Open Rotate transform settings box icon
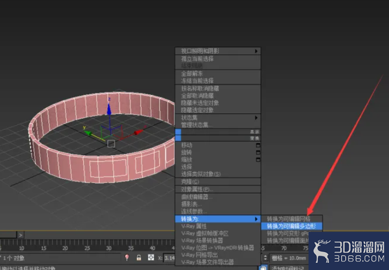 pos(258,152)
